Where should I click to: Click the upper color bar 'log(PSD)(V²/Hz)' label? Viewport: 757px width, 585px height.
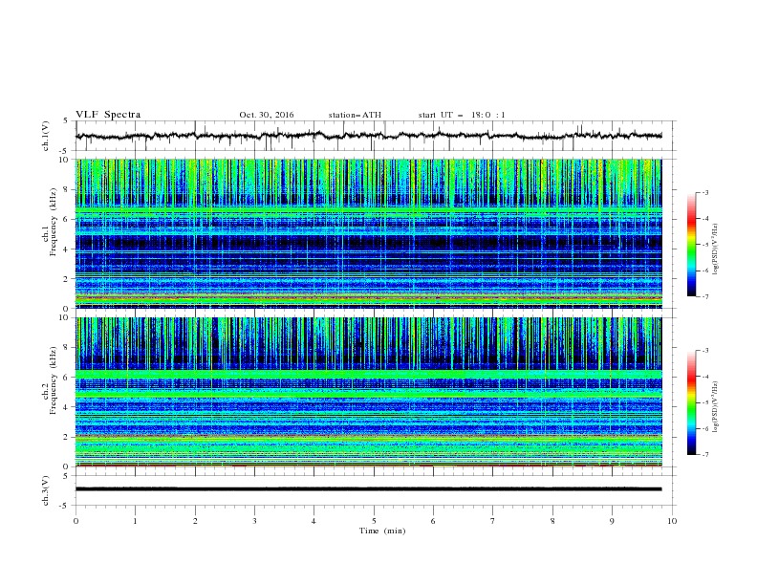(x=715, y=249)
